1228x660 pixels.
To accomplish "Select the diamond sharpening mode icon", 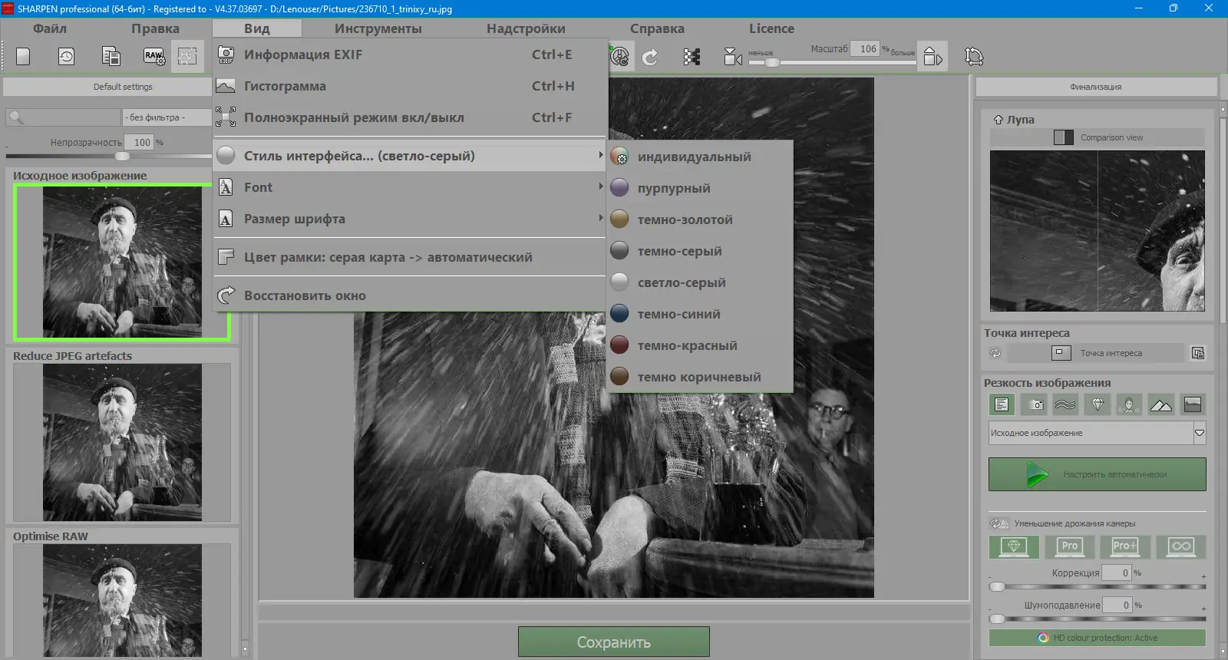I will [x=1098, y=404].
